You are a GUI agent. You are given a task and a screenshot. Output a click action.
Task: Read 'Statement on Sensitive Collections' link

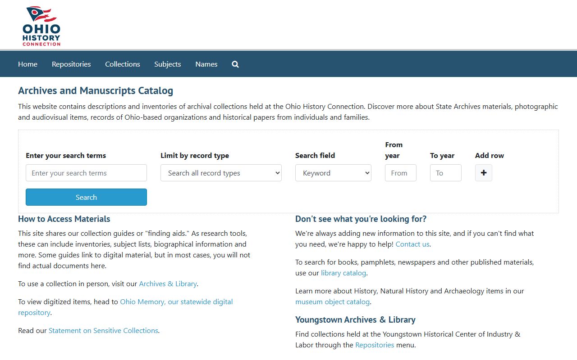coord(103,331)
